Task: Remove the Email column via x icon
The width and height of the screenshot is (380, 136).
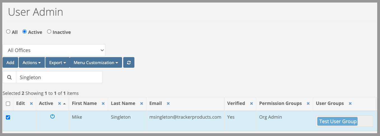Action: point(168,104)
